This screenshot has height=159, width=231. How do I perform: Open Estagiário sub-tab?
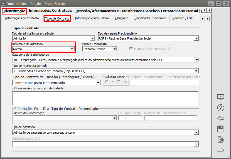pyautogui.click(x=122, y=18)
